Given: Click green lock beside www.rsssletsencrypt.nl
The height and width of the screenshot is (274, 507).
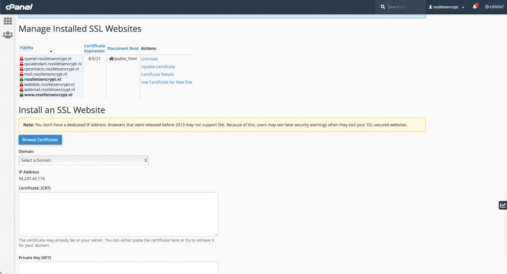Looking at the screenshot, I should (x=21, y=95).
